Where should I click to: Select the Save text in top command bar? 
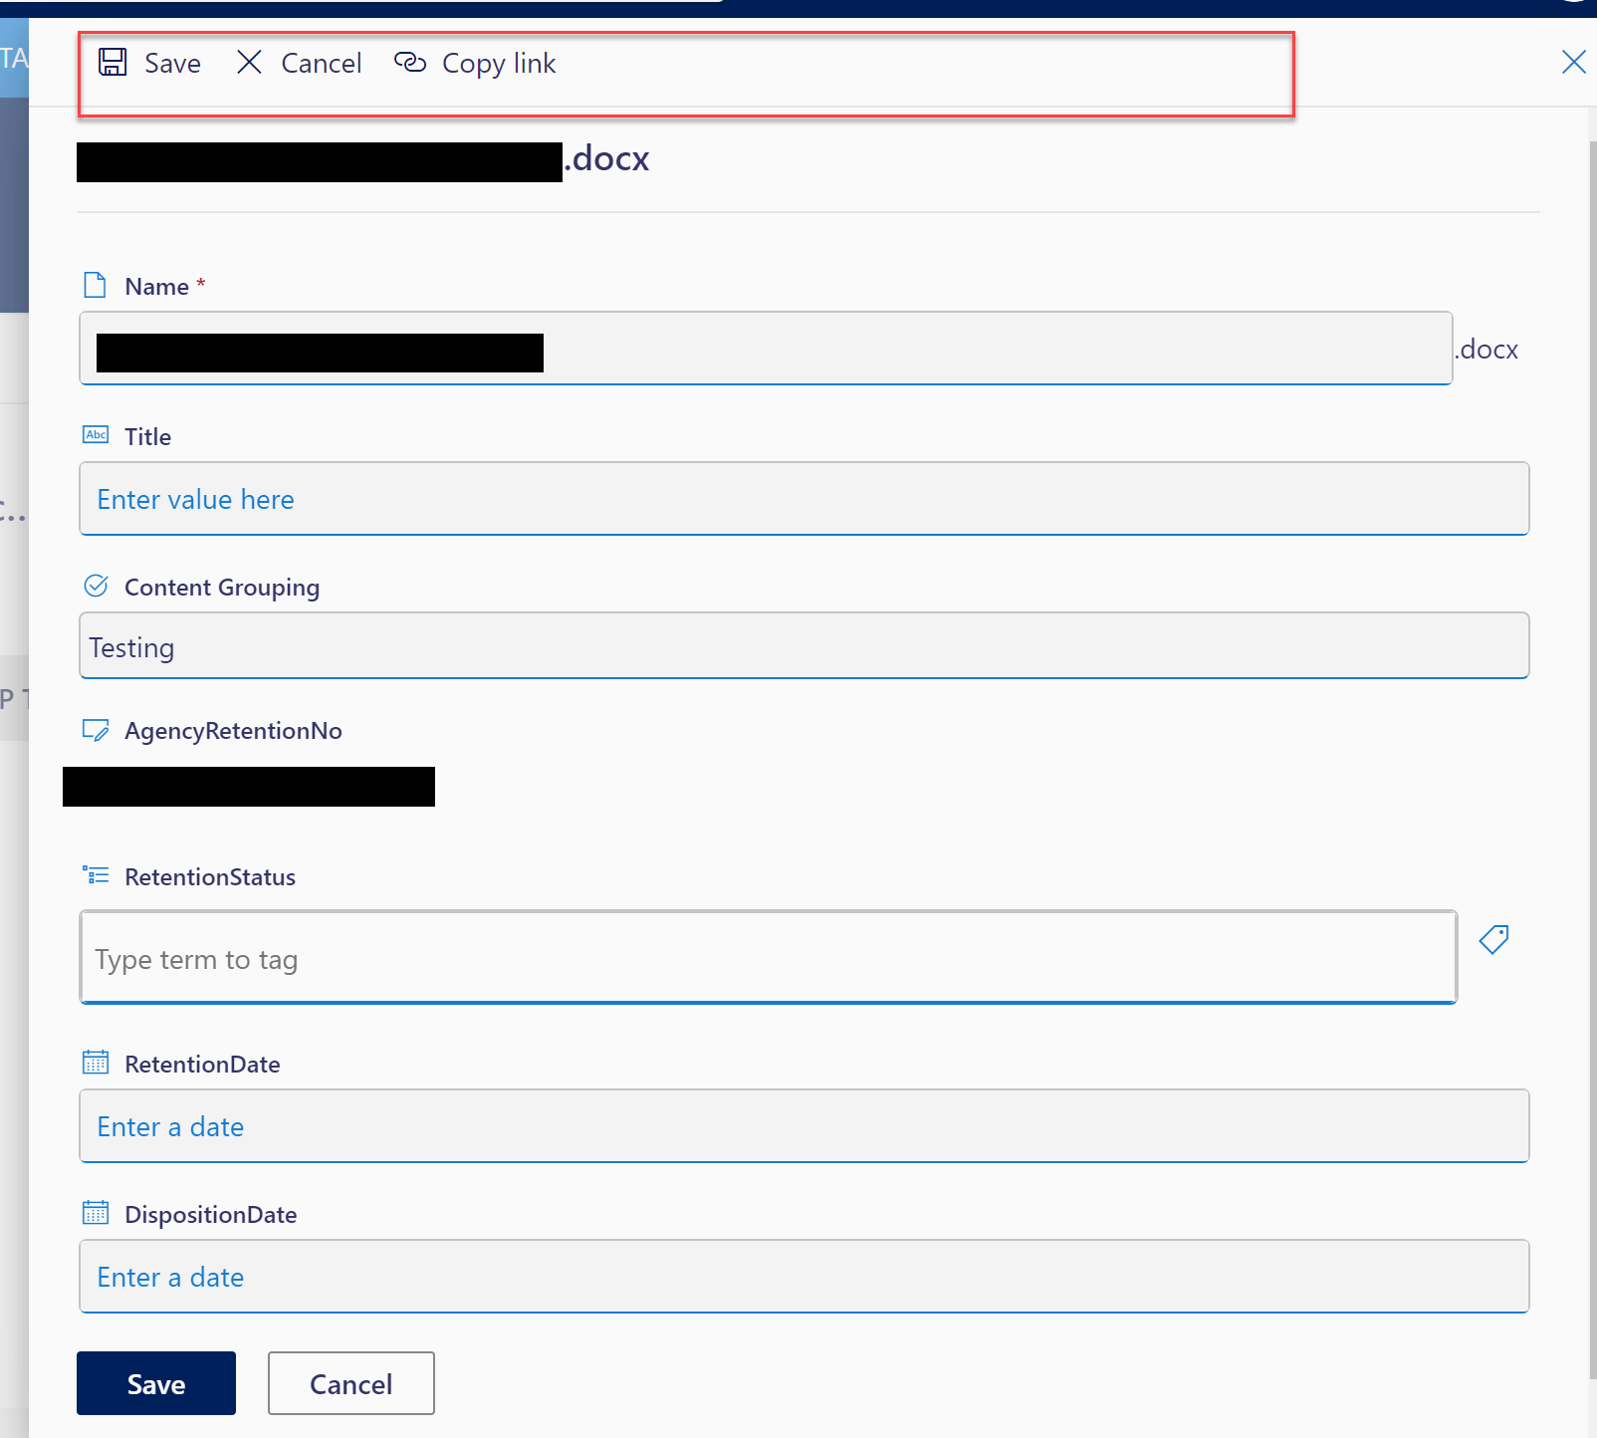[x=172, y=64]
